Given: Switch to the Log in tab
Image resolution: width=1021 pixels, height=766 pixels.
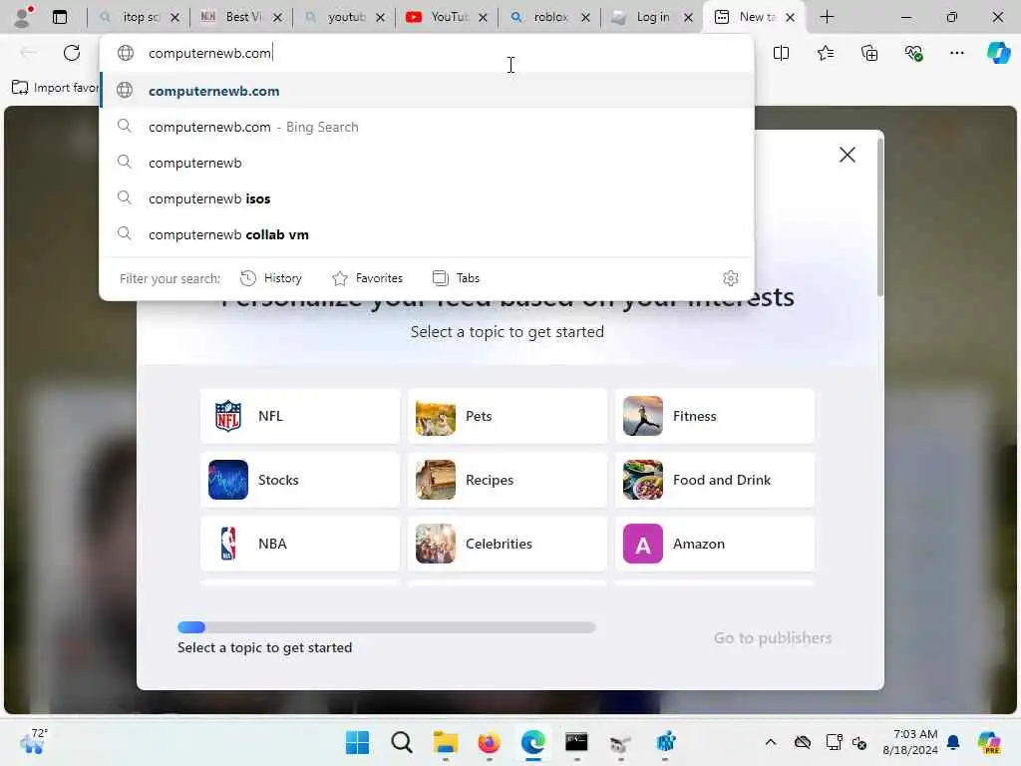Looking at the screenshot, I should coord(652,17).
